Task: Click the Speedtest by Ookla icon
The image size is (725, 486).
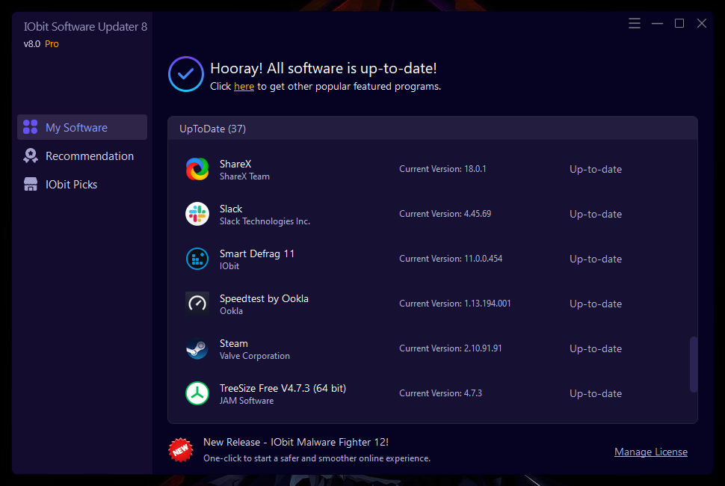Action: [197, 304]
